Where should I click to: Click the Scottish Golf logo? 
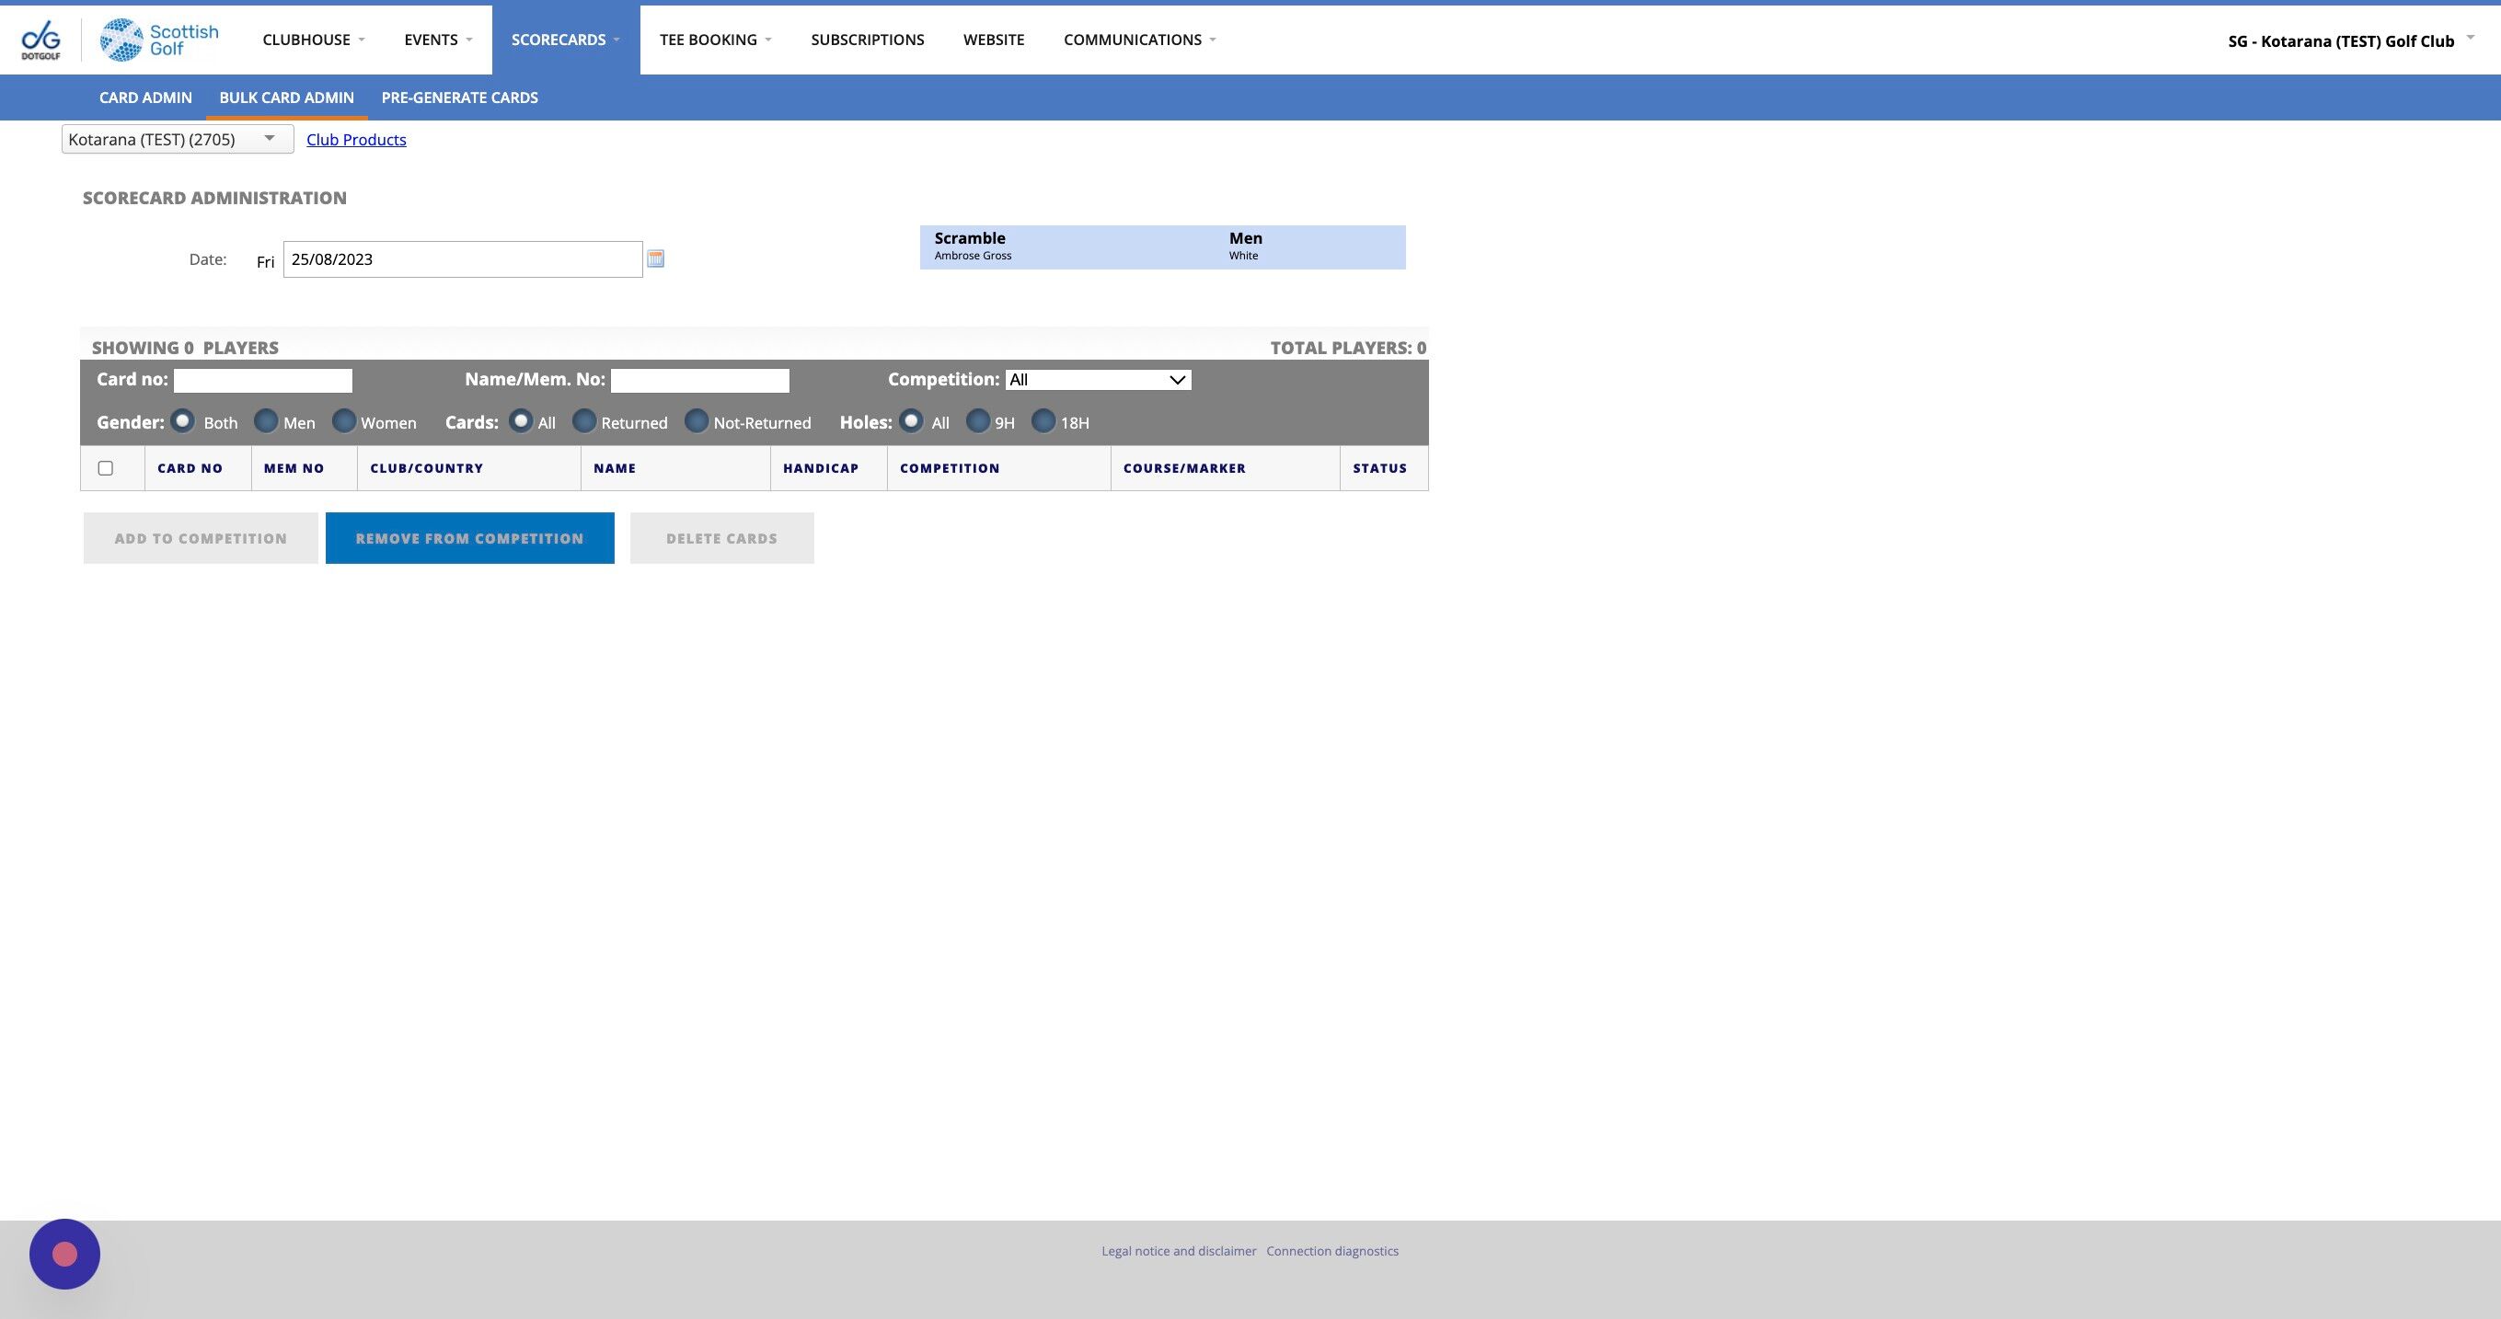(x=159, y=40)
